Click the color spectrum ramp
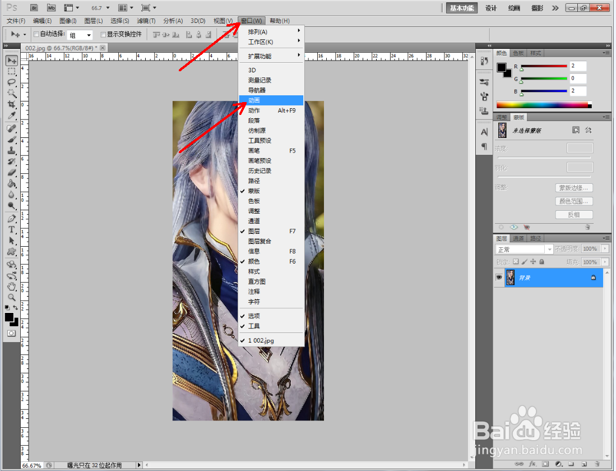 pyautogui.click(x=544, y=105)
